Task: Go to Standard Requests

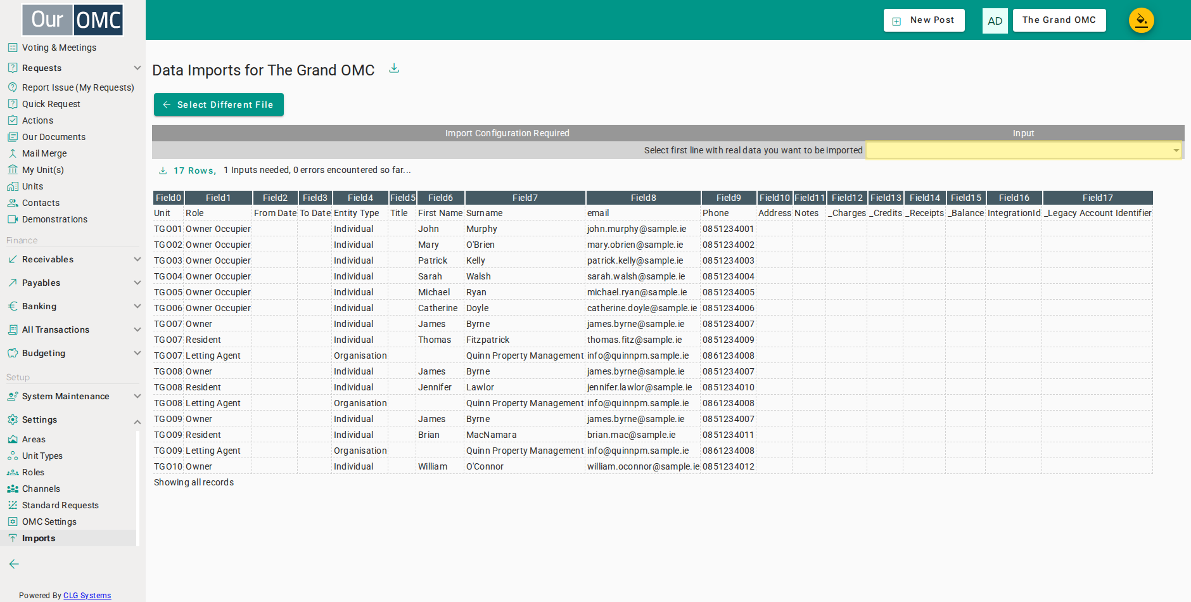Action: 60,505
